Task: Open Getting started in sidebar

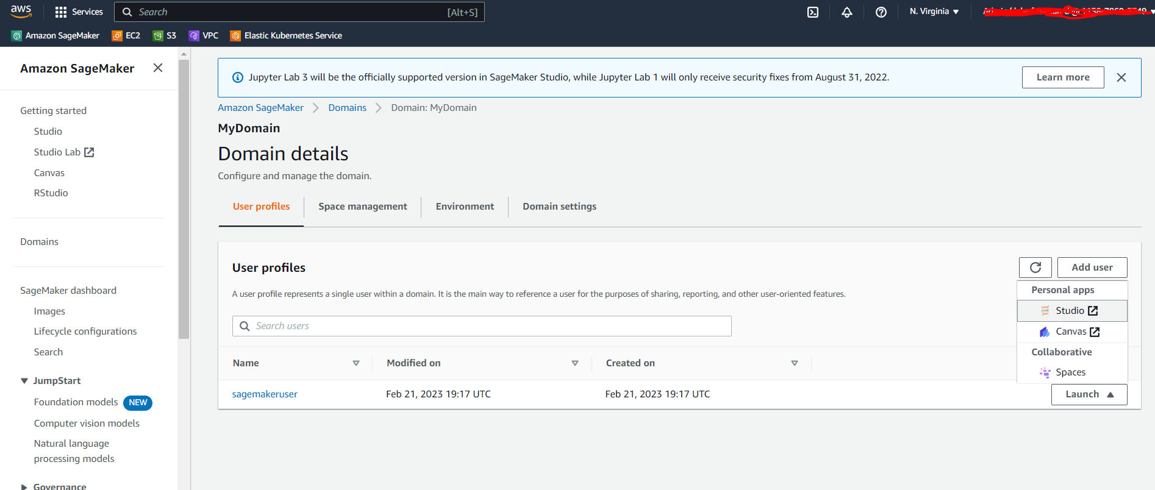Action: point(53,111)
